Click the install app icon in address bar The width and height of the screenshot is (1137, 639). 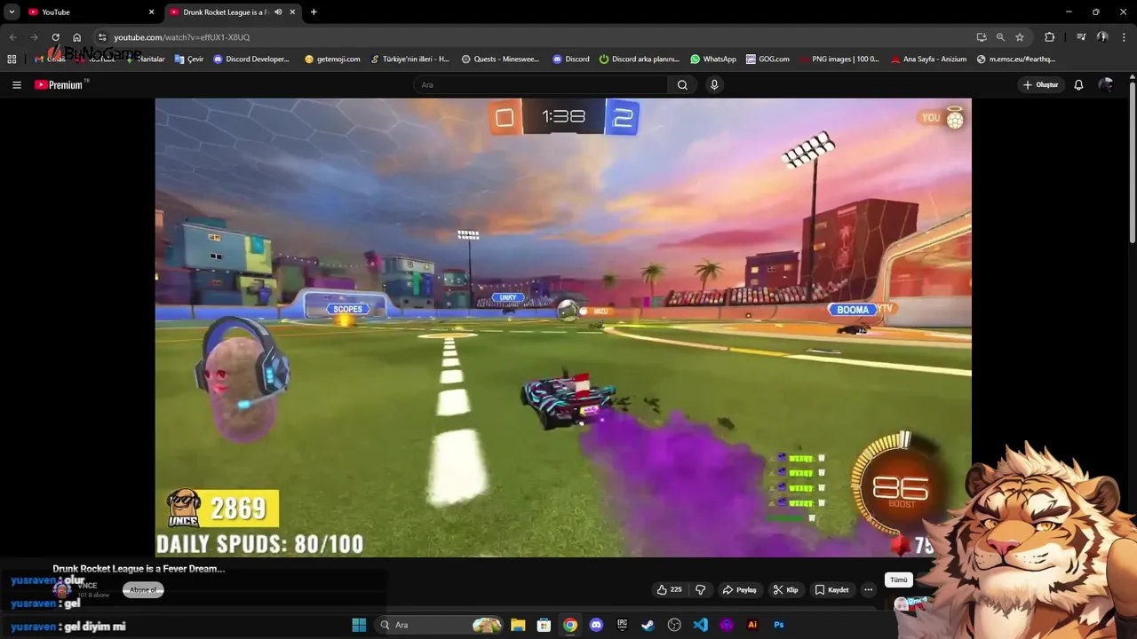coord(982,37)
